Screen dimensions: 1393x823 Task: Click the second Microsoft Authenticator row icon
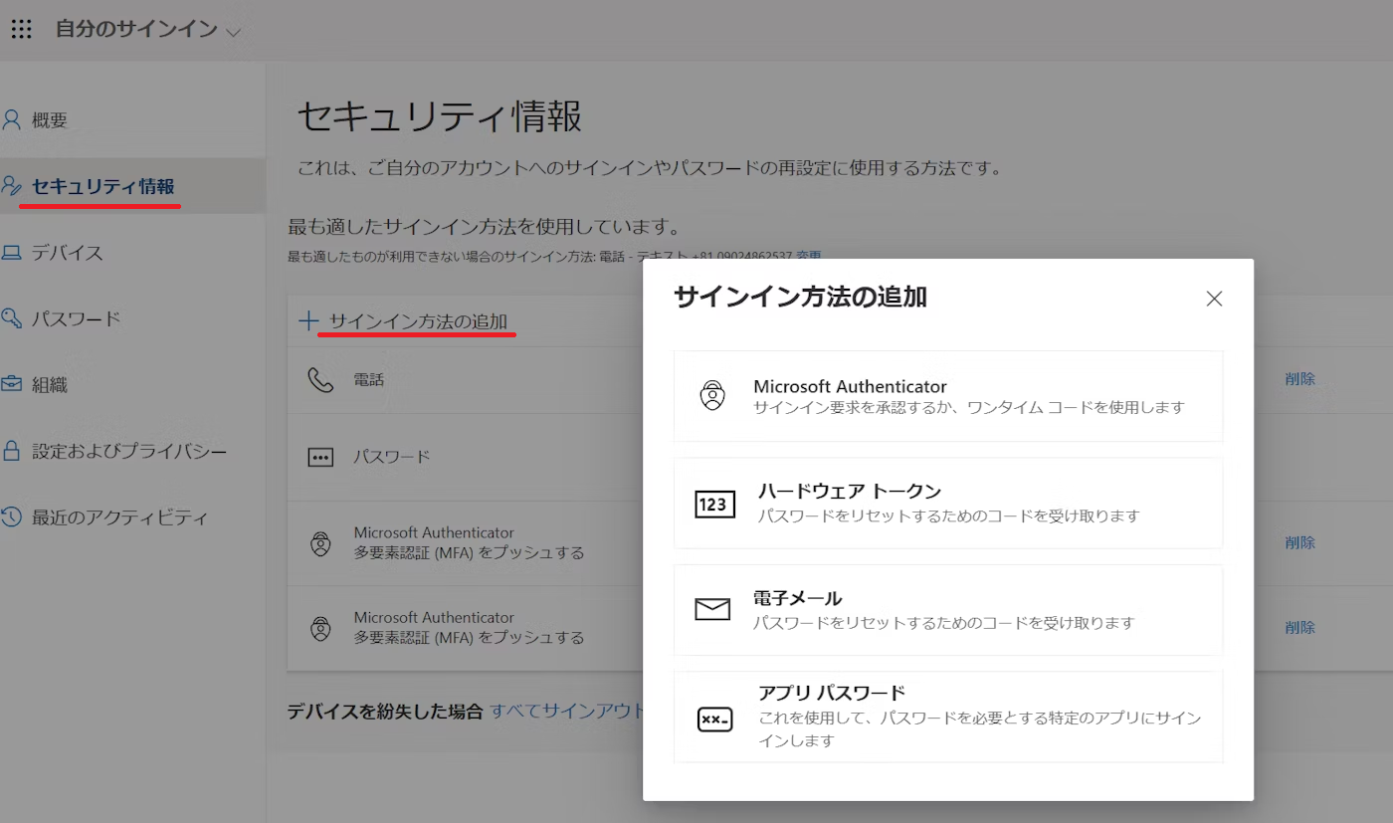point(319,628)
